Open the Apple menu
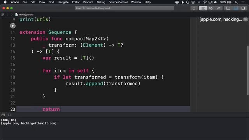The height and width of the screenshot is (140, 249). click(5, 2)
